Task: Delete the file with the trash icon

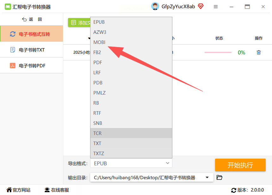Action: [259, 52]
